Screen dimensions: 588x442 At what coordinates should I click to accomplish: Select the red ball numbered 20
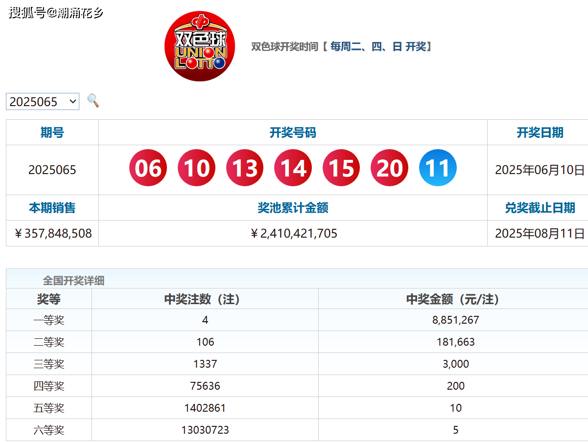click(x=389, y=168)
